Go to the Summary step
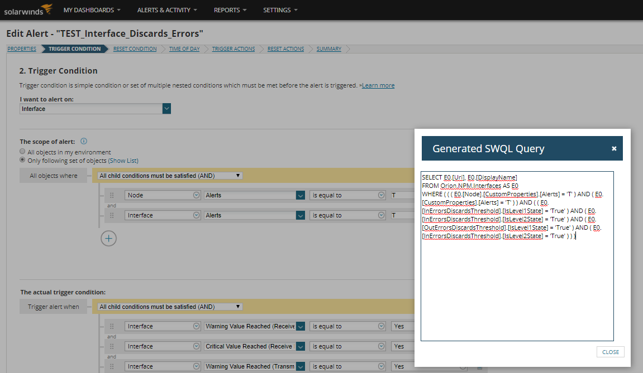This screenshot has height=373, width=643. pos(329,49)
